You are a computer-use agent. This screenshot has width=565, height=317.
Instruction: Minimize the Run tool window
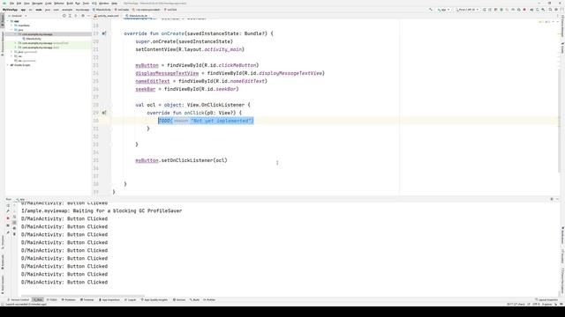click(x=557, y=199)
